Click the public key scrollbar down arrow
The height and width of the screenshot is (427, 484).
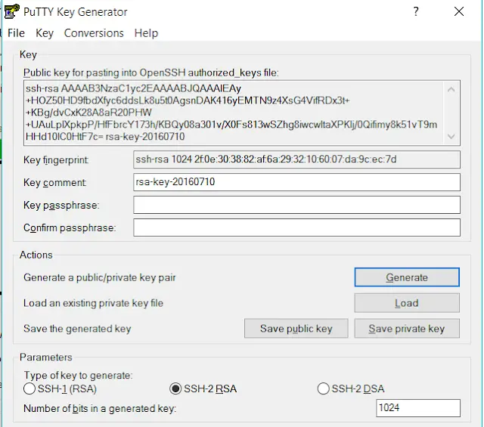451,136
